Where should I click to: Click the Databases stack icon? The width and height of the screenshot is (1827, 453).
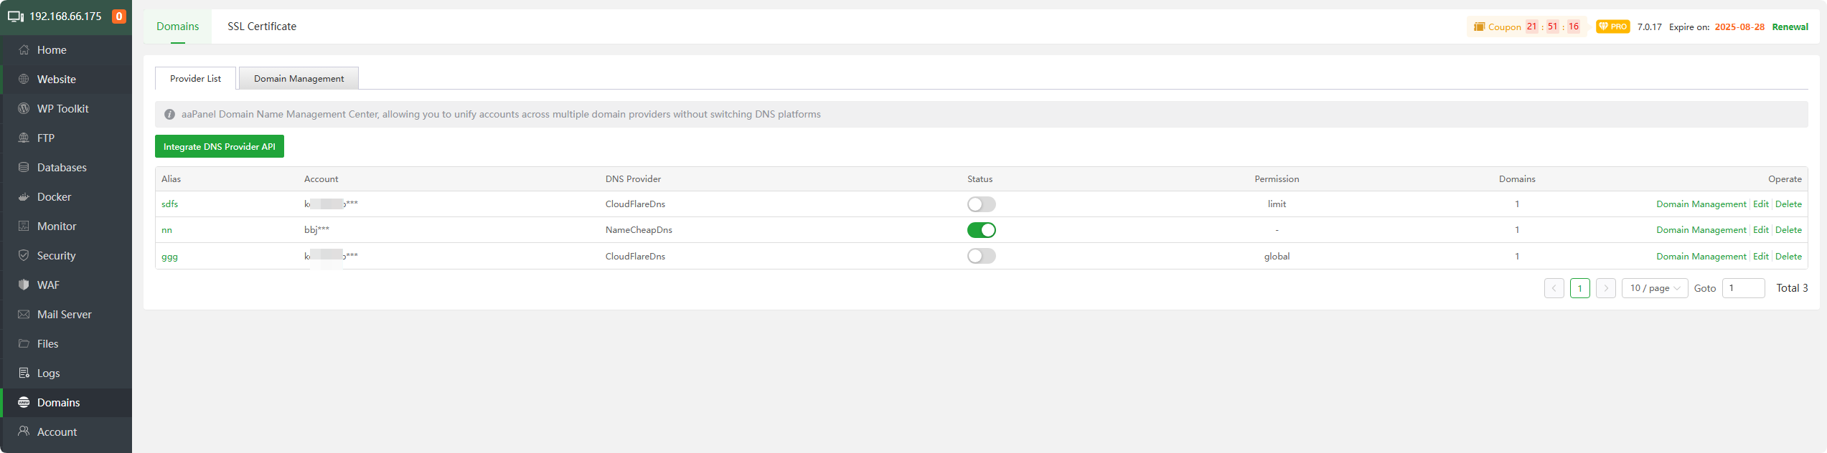24,168
